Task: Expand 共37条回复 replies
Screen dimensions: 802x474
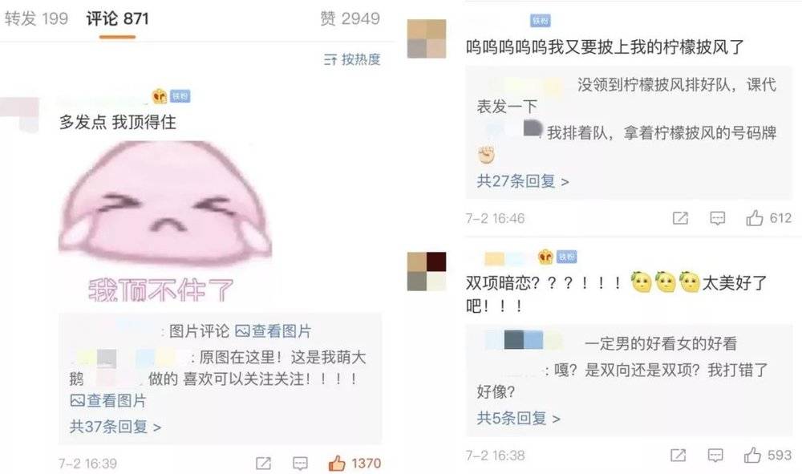Action: click(x=115, y=427)
